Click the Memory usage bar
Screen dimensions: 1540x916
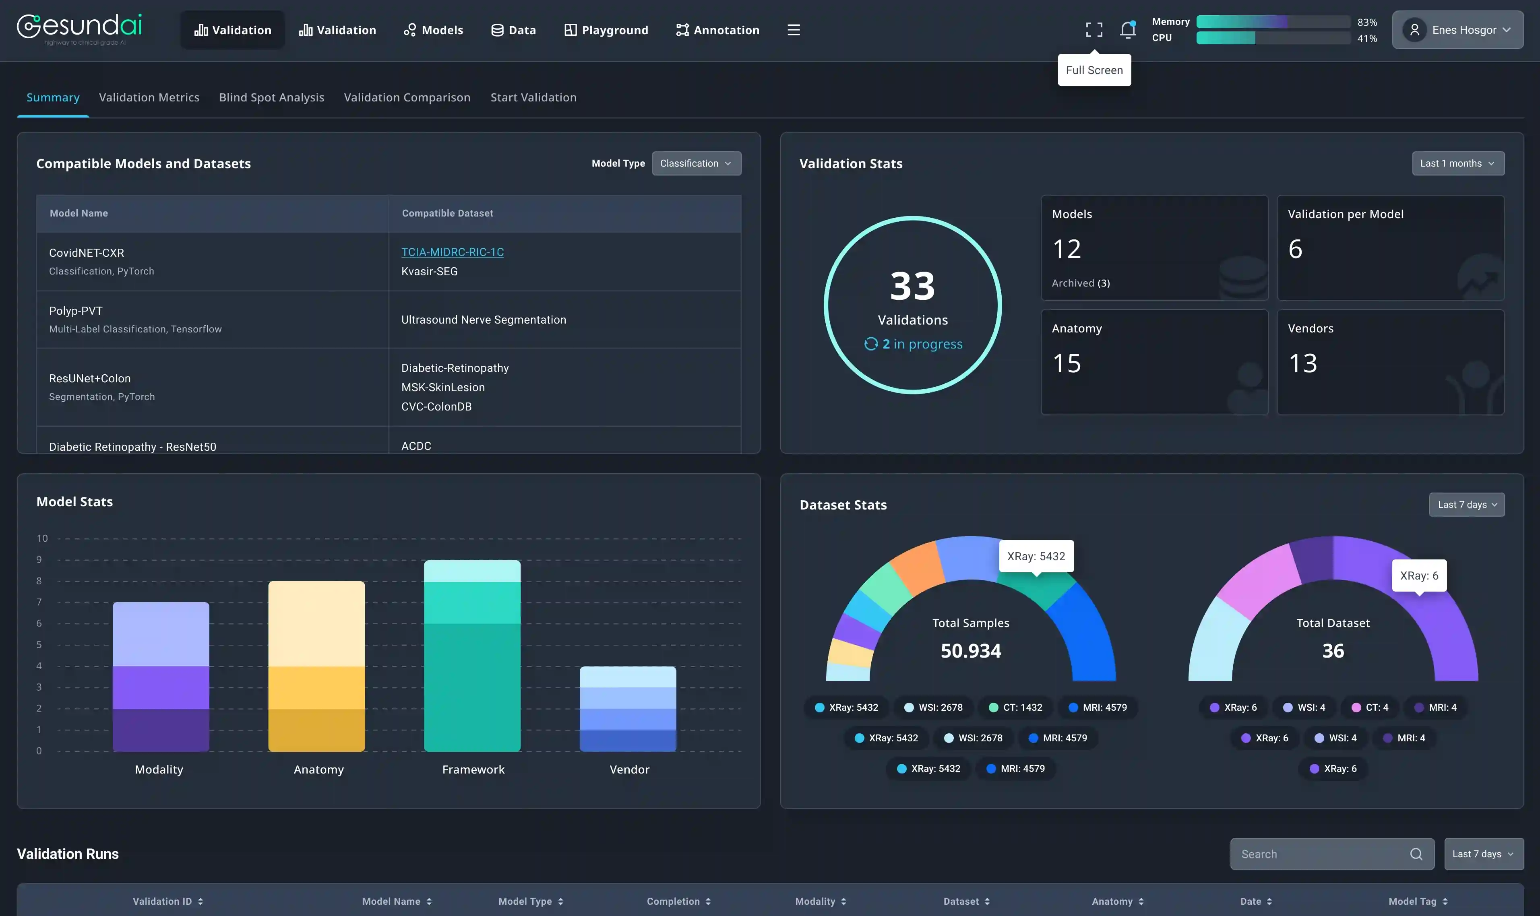[x=1273, y=22]
